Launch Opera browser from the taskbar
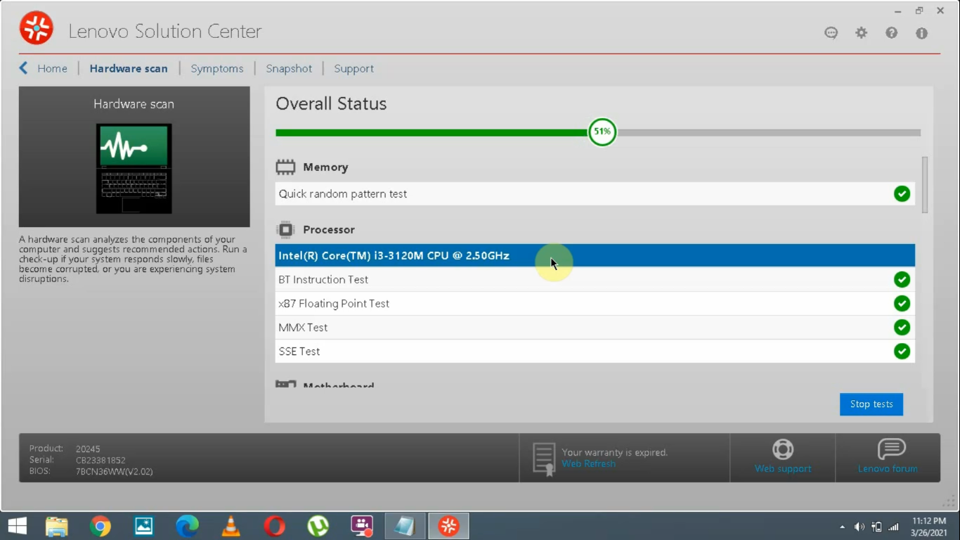Screen dimensions: 960x540 click(x=275, y=526)
